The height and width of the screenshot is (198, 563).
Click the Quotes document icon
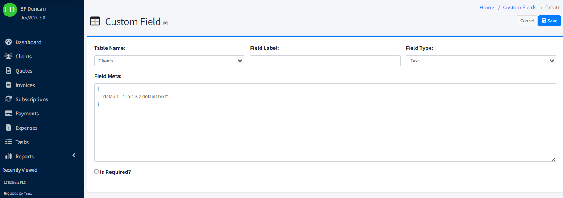coord(8,71)
